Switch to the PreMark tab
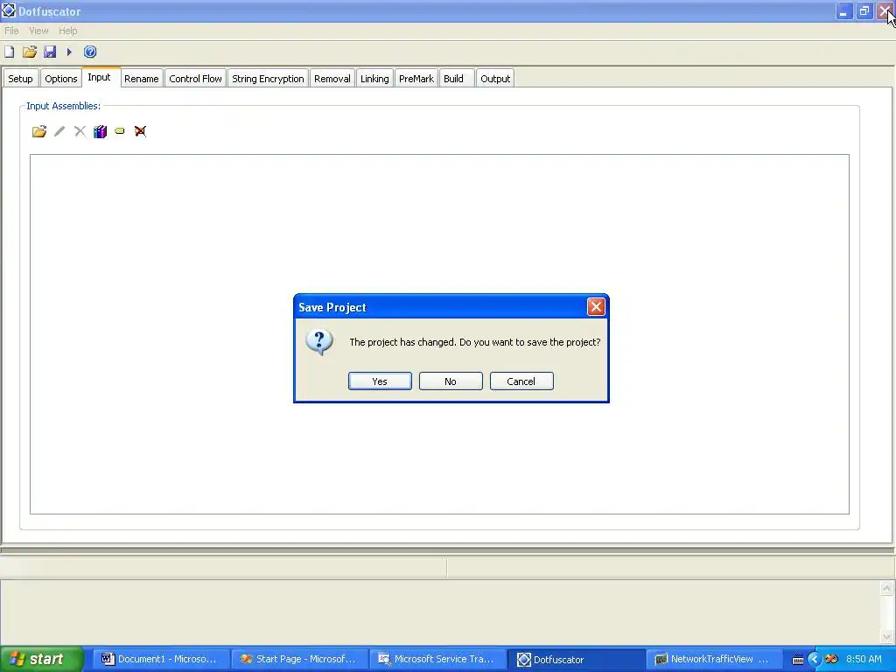The width and height of the screenshot is (896, 672). [416, 79]
